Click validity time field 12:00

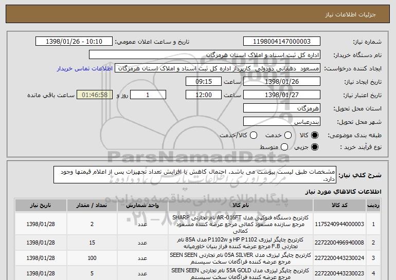tap(204, 95)
